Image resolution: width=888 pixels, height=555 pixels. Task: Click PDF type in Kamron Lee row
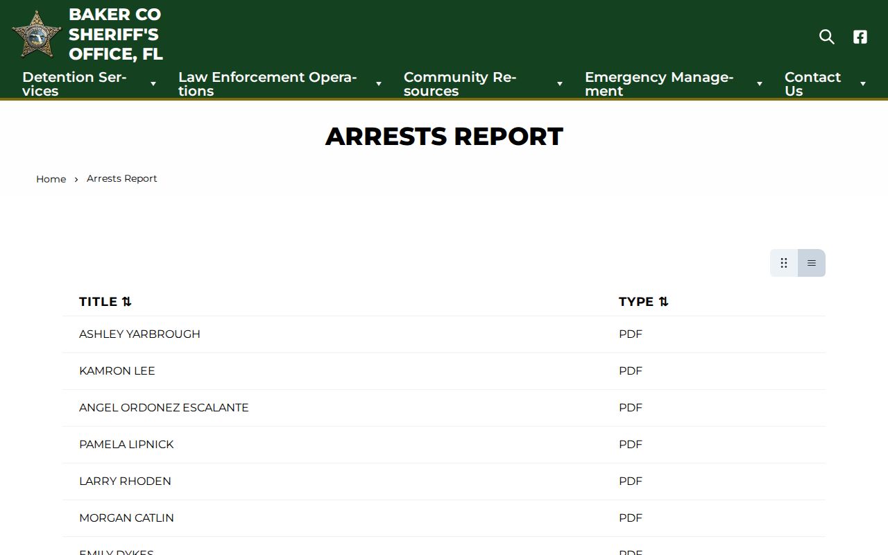coord(631,371)
